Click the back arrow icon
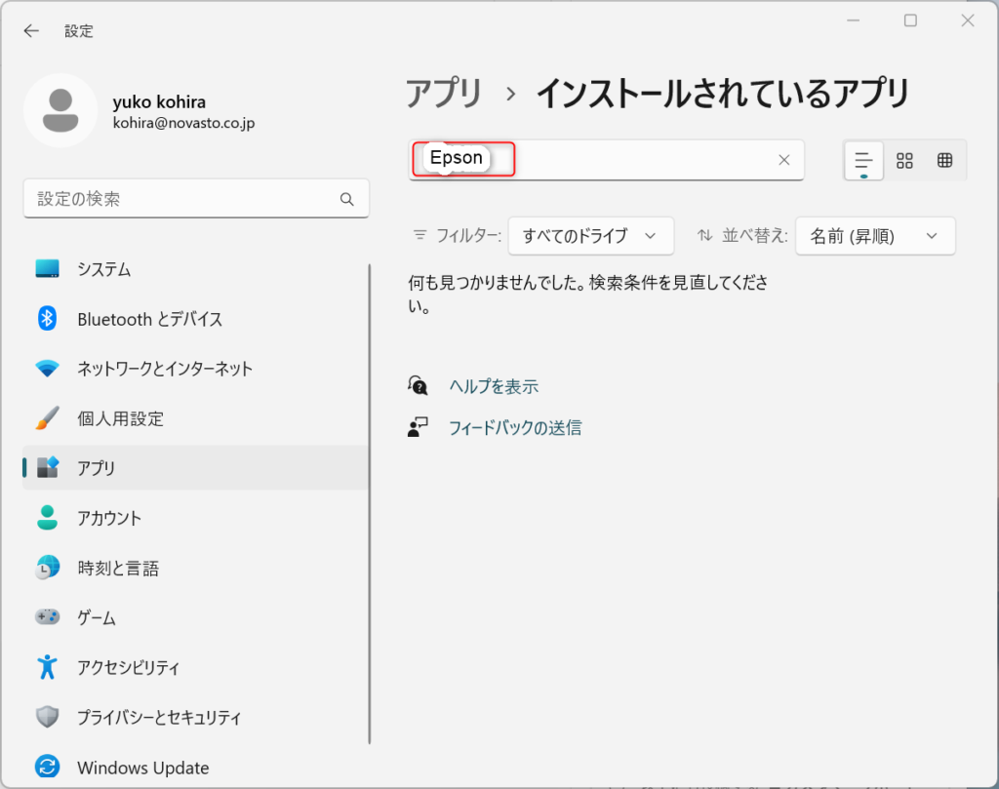Image resolution: width=999 pixels, height=789 pixels. [31, 30]
